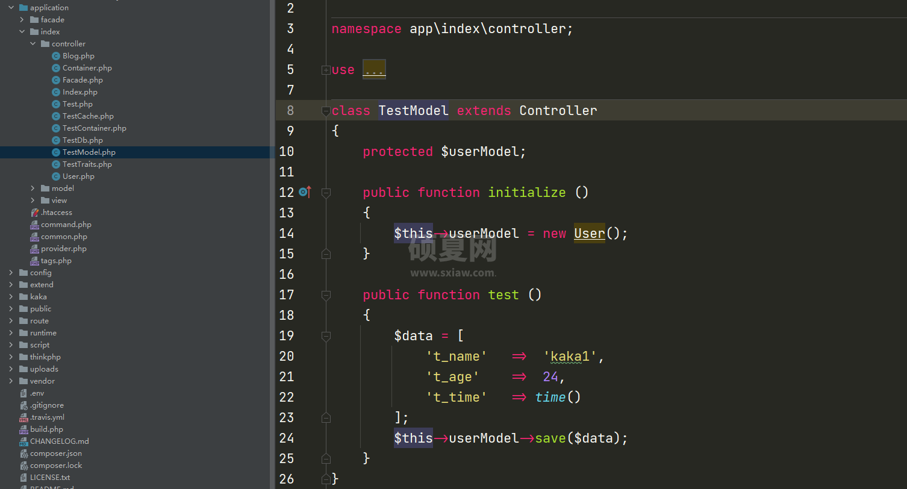
Task: Fold the TestModel class at line 8
Action: 326,111
